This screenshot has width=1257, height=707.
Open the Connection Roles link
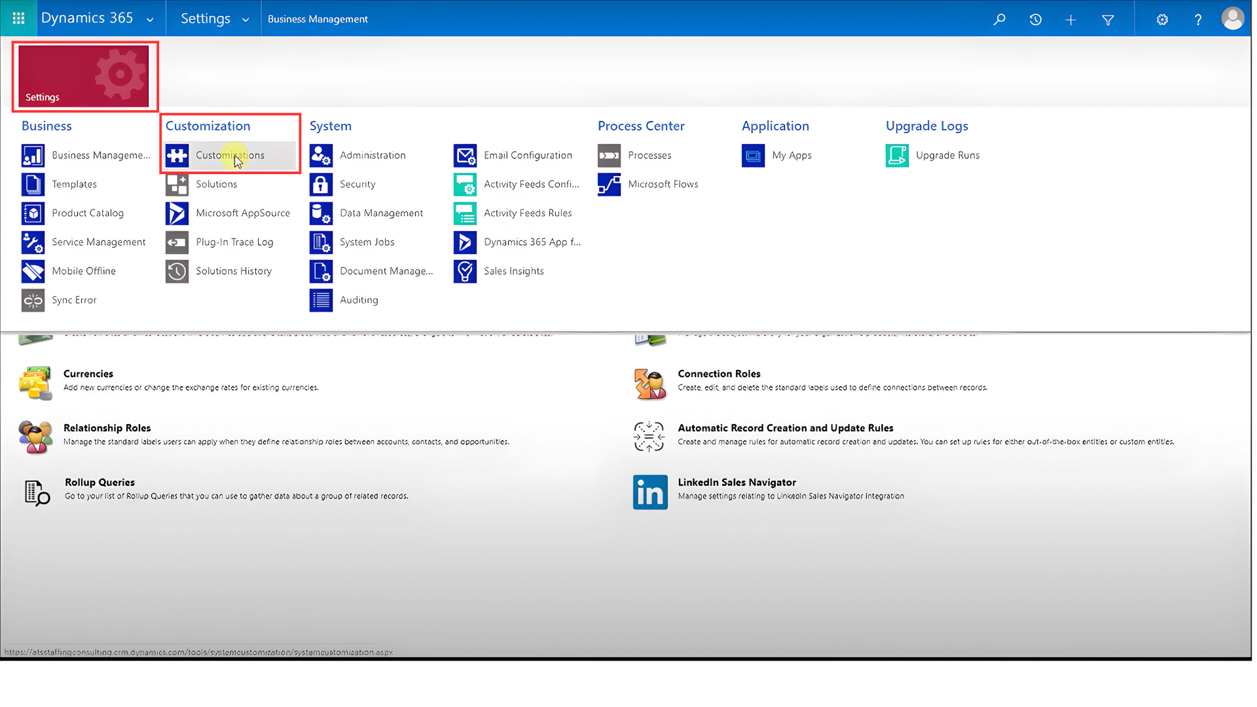719,374
